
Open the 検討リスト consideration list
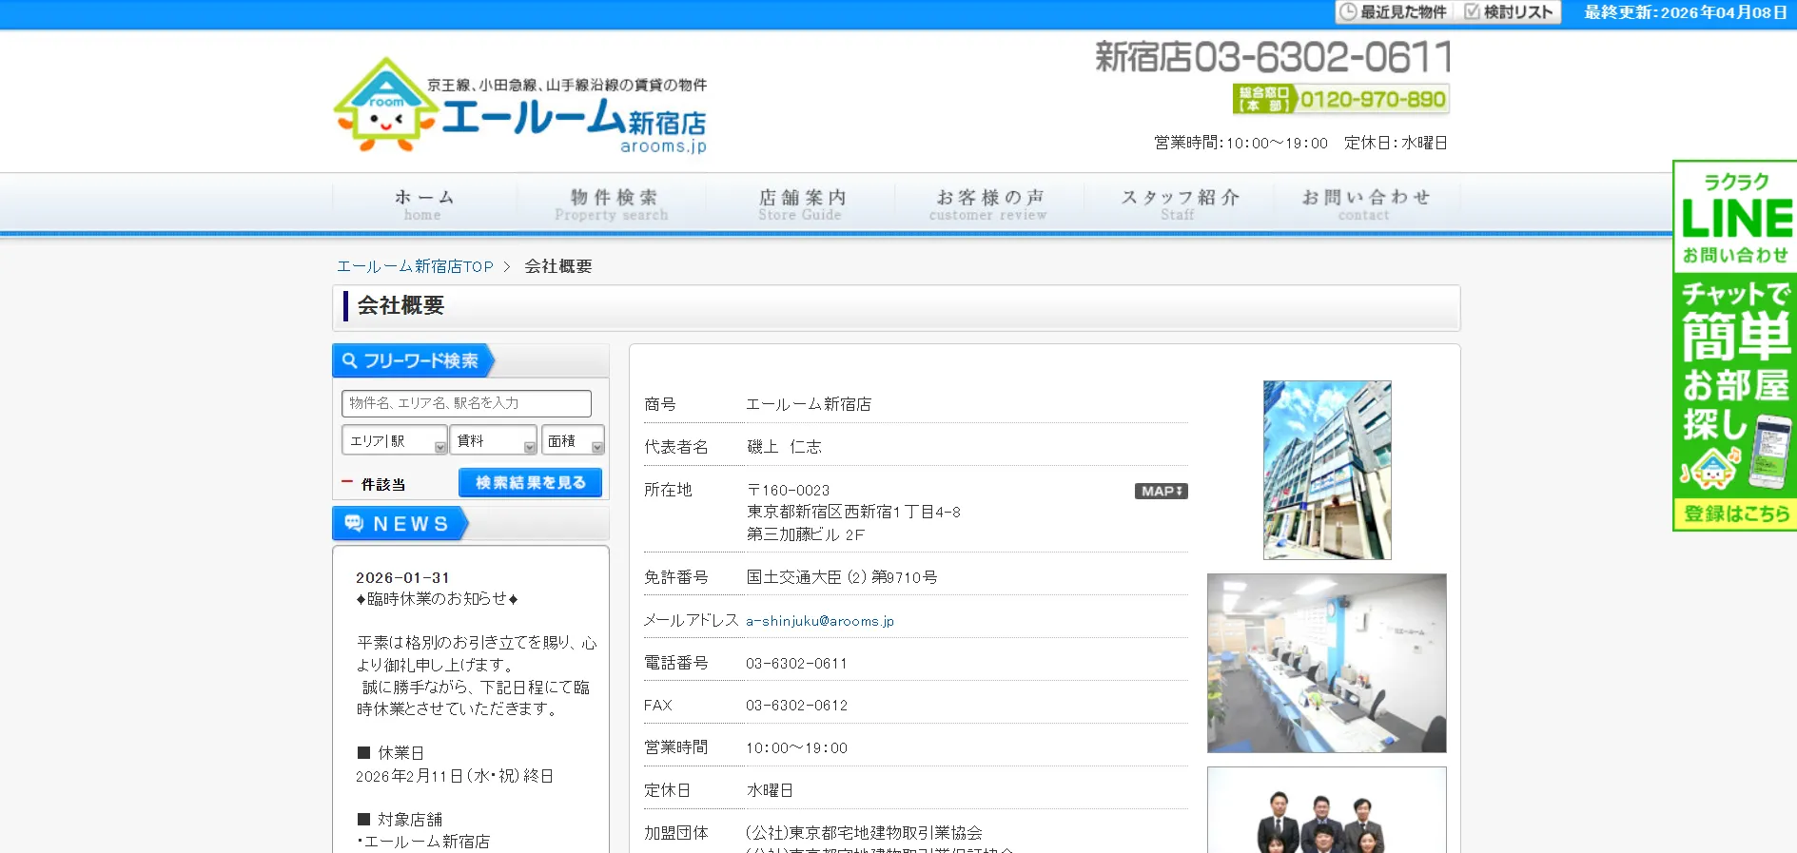pos(1510,12)
